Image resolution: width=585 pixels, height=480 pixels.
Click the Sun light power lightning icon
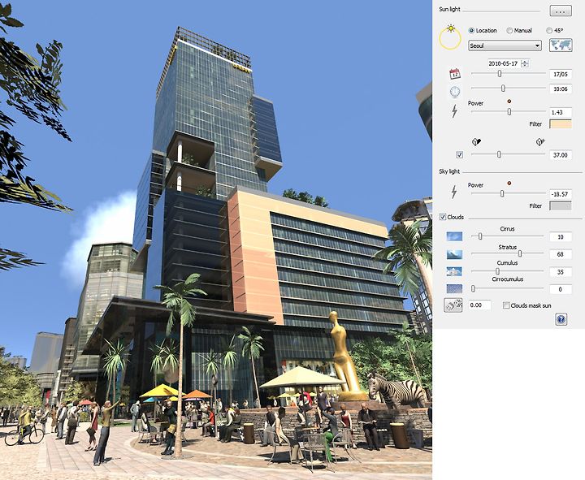point(454,111)
